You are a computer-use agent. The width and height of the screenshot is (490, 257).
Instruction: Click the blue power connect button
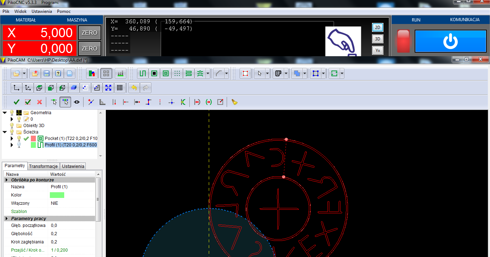451,41
